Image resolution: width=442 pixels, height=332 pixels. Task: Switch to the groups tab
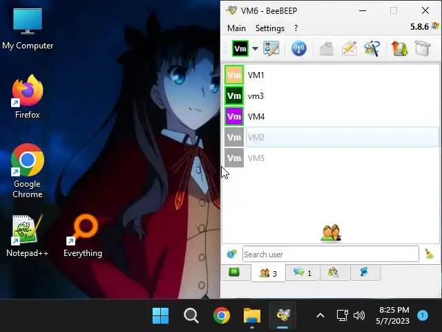(334, 273)
